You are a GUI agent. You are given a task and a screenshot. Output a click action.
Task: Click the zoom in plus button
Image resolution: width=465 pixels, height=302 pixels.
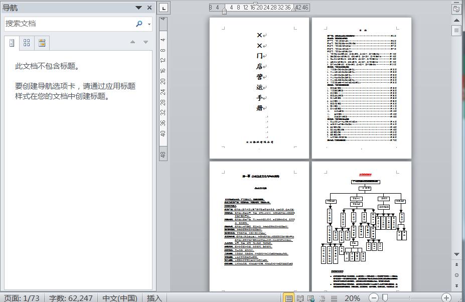[x=446, y=297]
